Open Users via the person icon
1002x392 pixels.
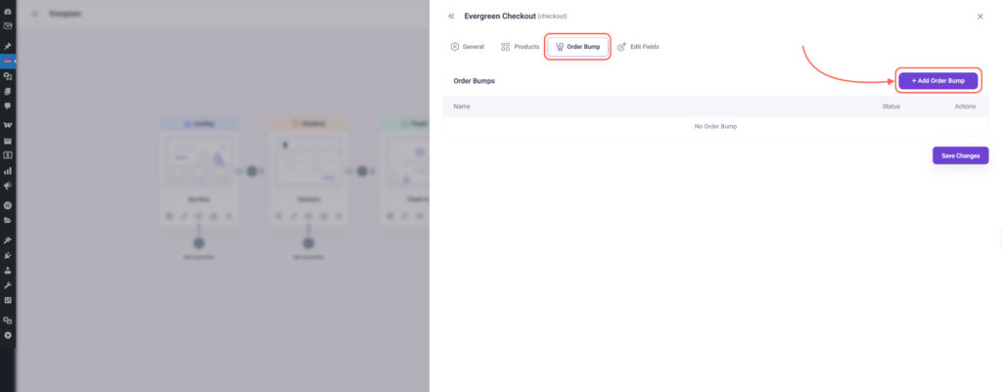pyautogui.click(x=8, y=270)
